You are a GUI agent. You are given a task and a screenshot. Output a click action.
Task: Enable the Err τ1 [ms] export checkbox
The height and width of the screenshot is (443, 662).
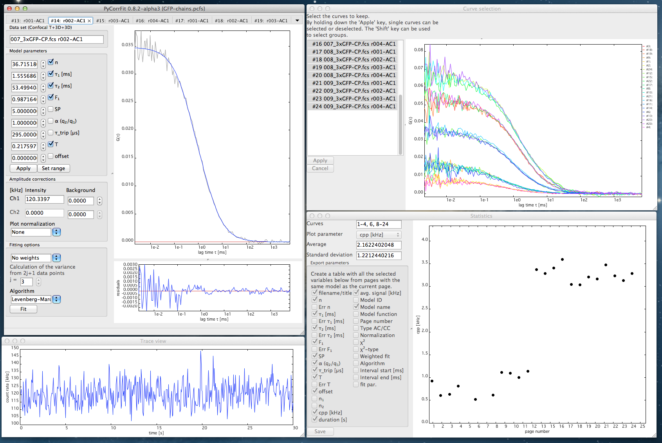314,321
